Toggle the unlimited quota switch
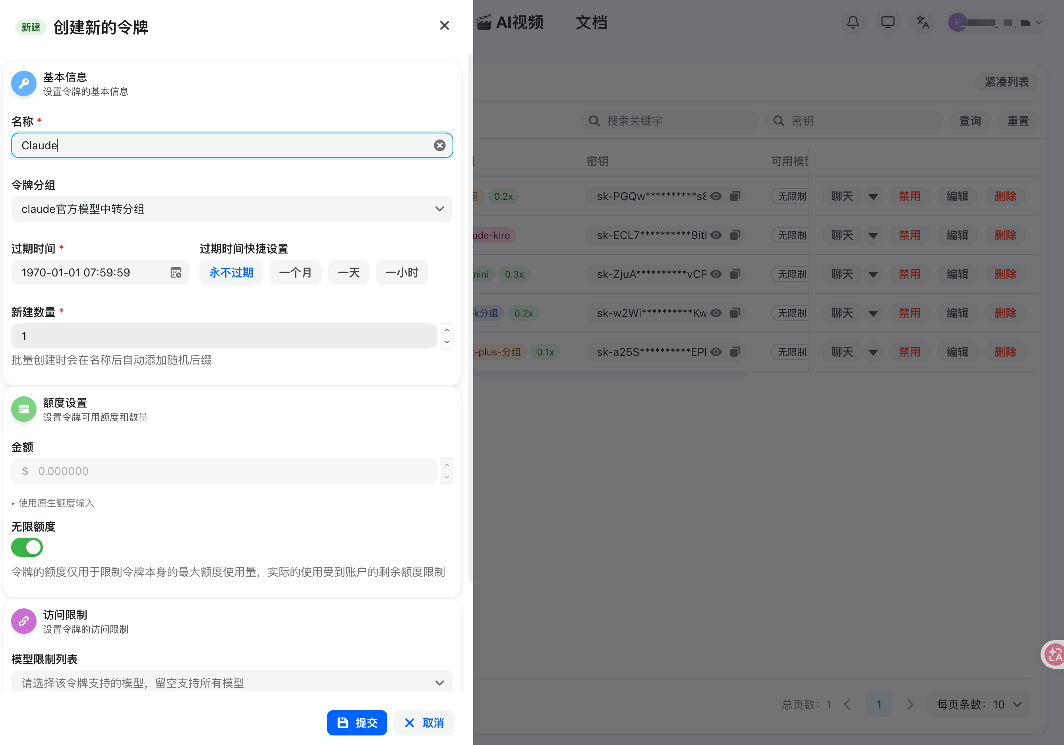Viewport: 1064px width, 745px height. pos(27,547)
